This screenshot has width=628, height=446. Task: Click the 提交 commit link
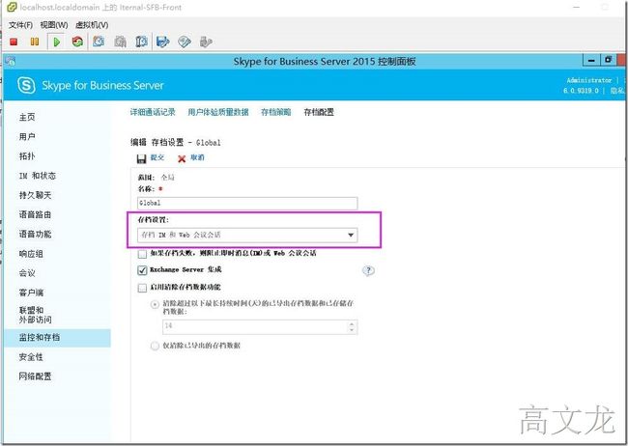tap(157, 157)
